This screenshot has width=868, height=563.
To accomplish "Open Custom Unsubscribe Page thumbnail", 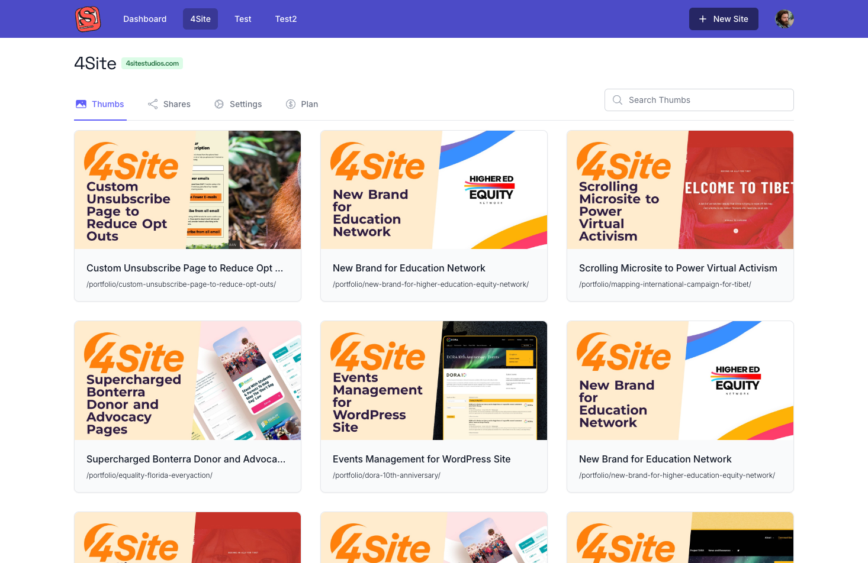I will (x=188, y=190).
